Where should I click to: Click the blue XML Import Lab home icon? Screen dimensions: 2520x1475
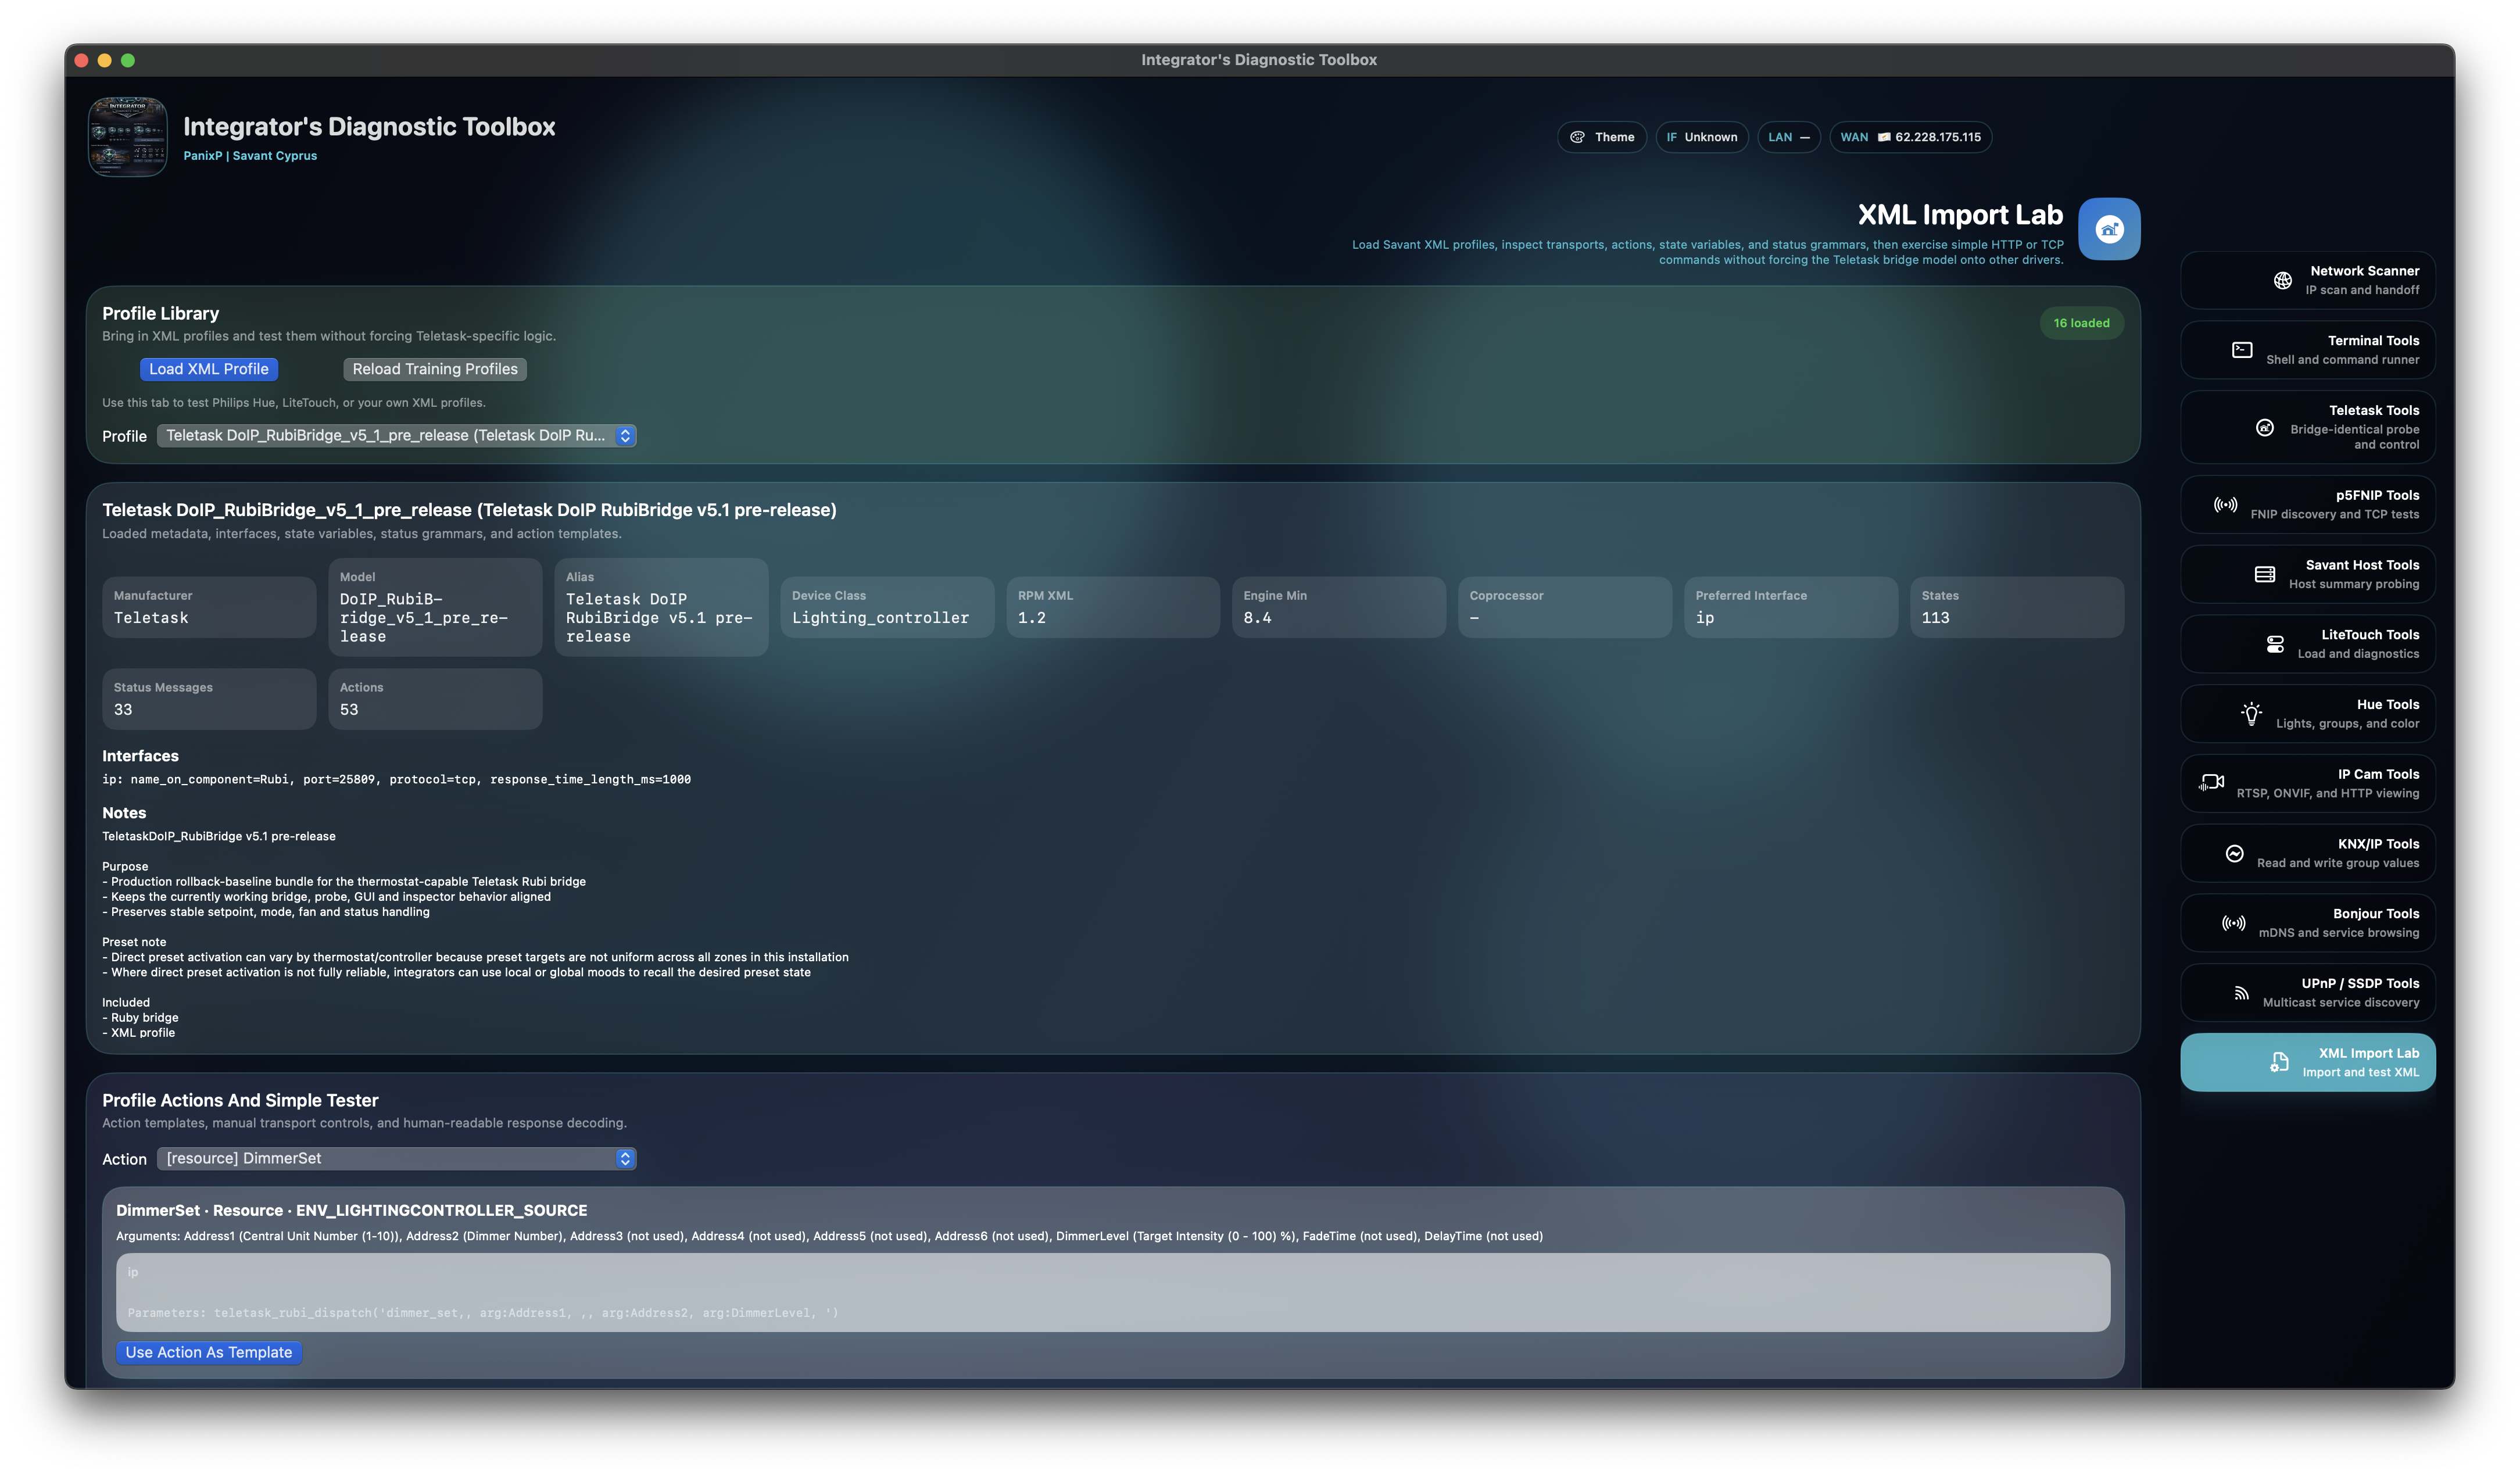click(x=2109, y=229)
